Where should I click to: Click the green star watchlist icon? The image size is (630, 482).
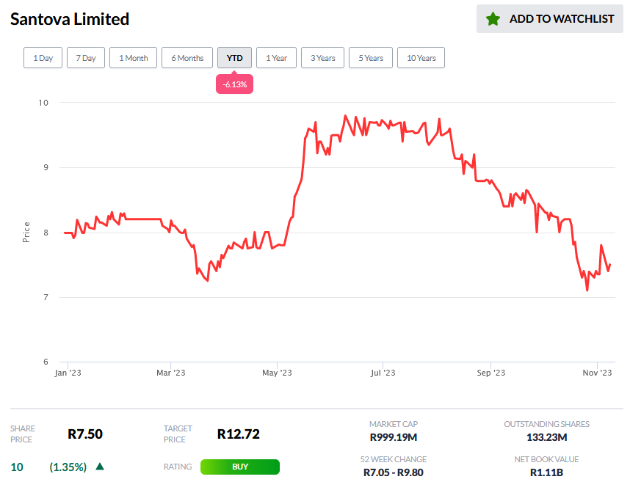[493, 19]
